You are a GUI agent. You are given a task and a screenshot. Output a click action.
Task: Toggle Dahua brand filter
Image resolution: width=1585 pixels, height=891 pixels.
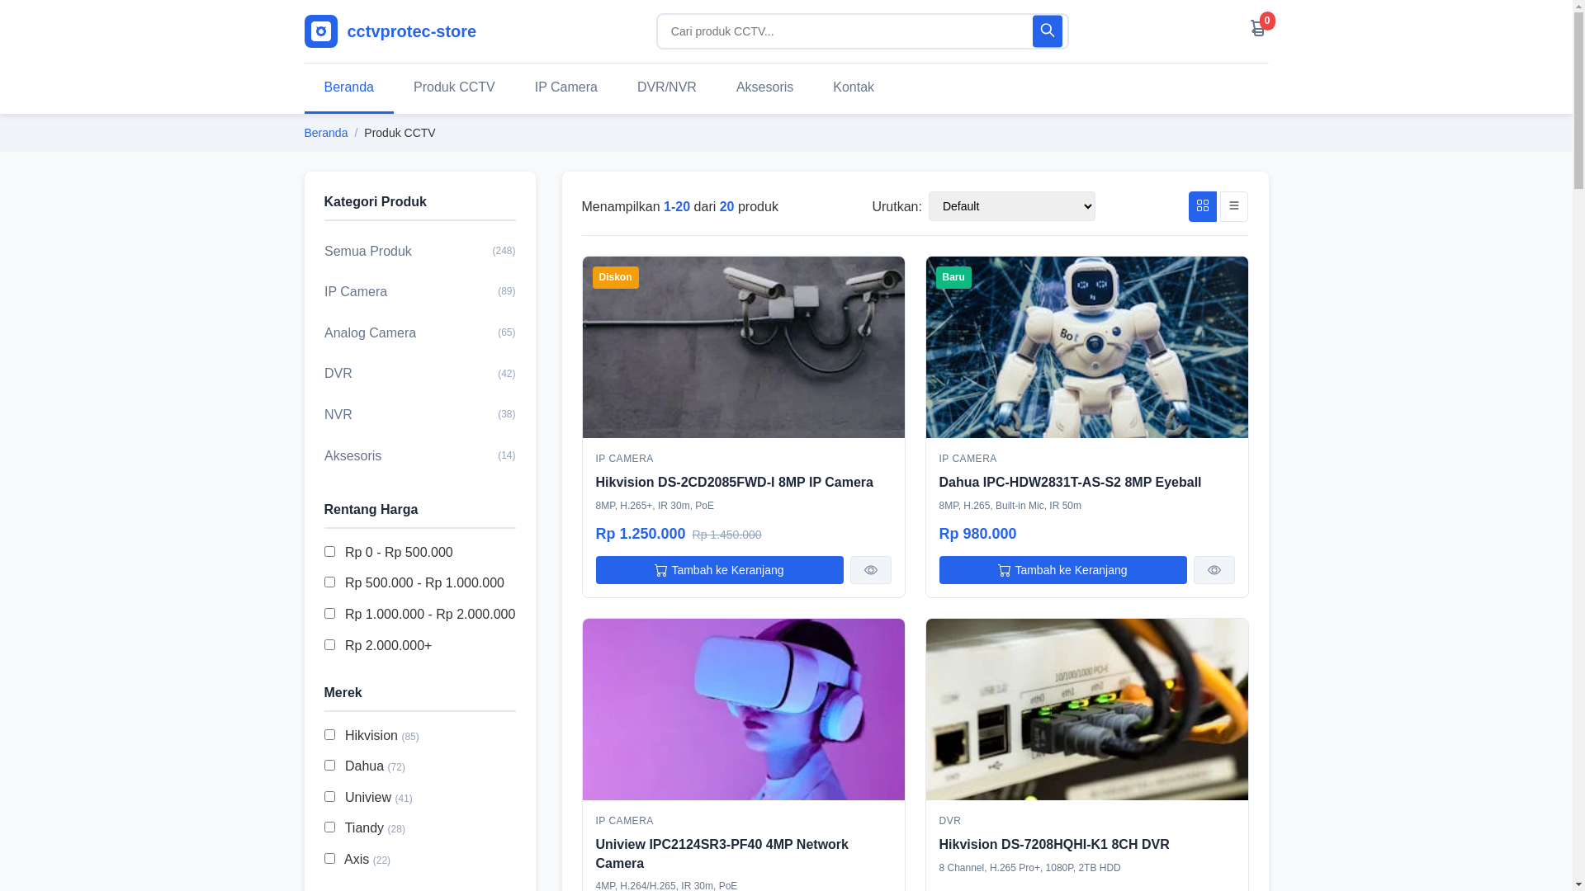click(329, 766)
